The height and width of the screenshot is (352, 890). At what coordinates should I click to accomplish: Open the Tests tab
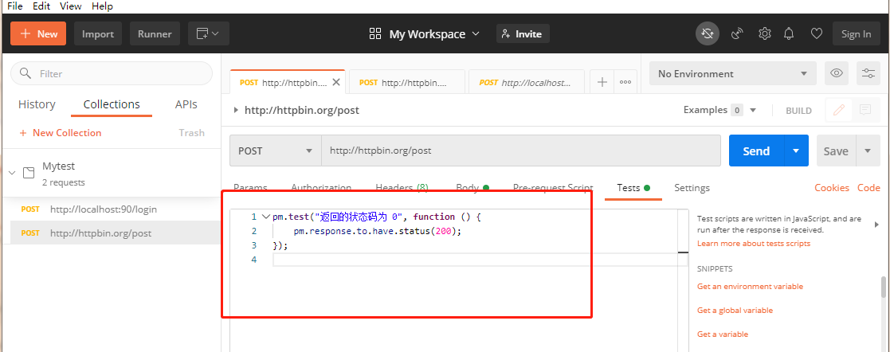(633, 188)
